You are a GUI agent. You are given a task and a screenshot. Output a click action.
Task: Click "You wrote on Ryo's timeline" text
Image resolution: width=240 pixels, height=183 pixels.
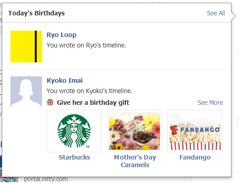pyautogui.click(x=86, y=45)
